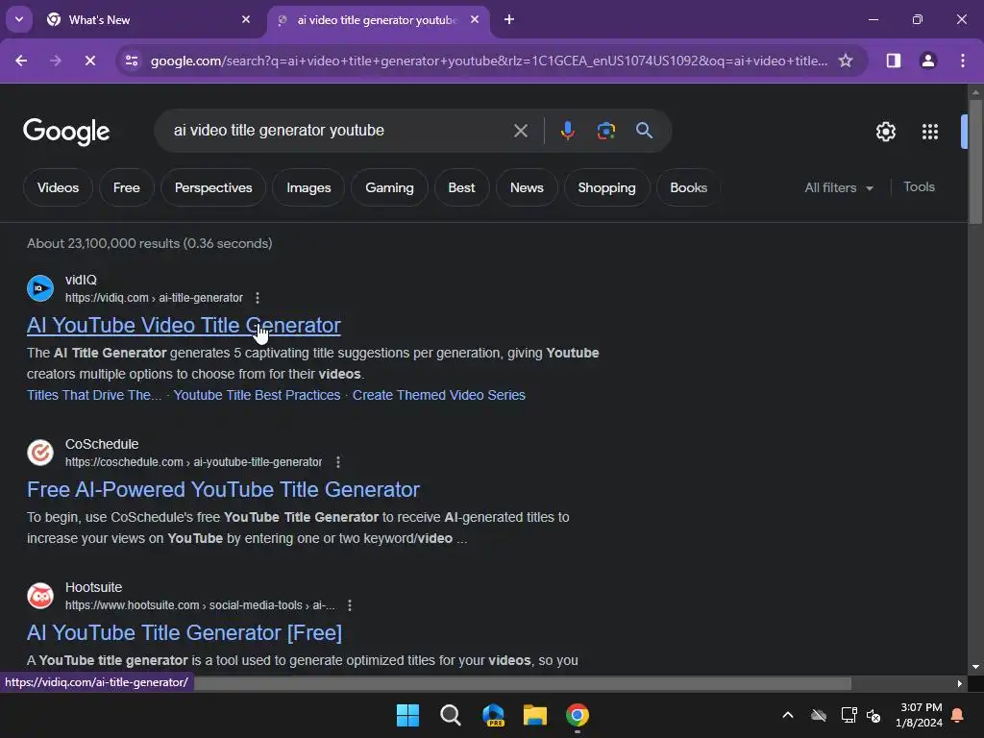
Task: Filter results by Images
Action: tap(308, 187)
